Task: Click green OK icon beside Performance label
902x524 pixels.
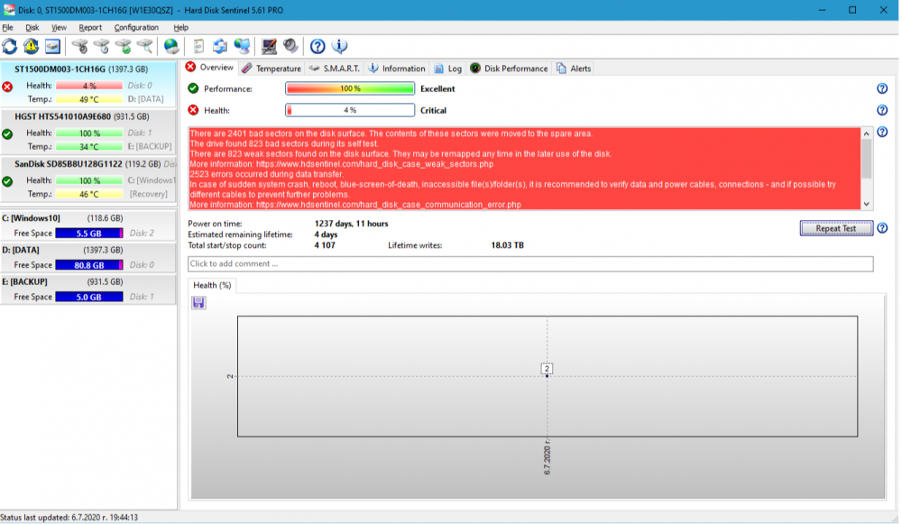Action: click(193, 88)
